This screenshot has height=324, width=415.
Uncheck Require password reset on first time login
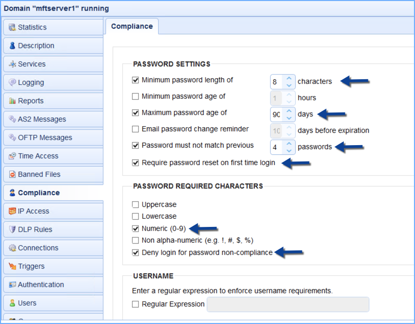[x=136, y=162]
